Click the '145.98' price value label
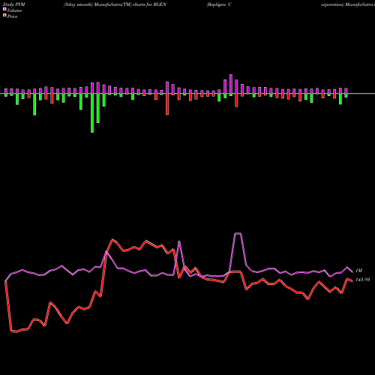 point(362,280)
